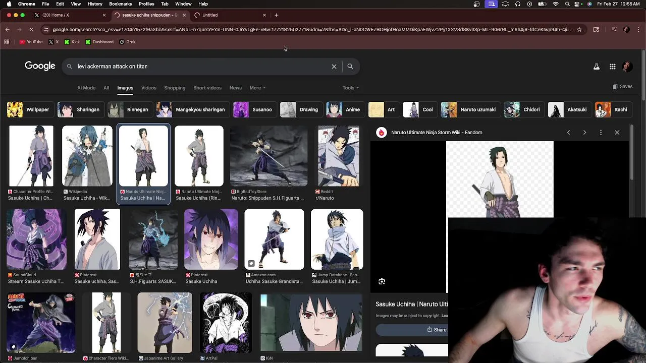Expand the More search filters dropdown

[257, 88]
